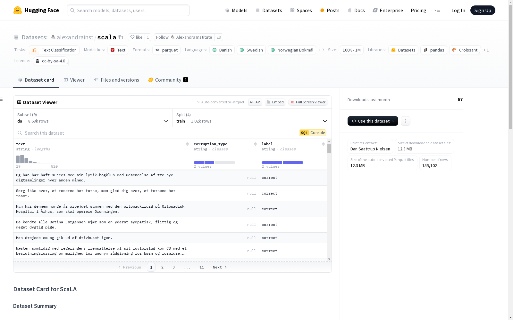This screenshot has width=513, height=320.
Task: Go to the Previous page of rows
Action: [130, 267]
